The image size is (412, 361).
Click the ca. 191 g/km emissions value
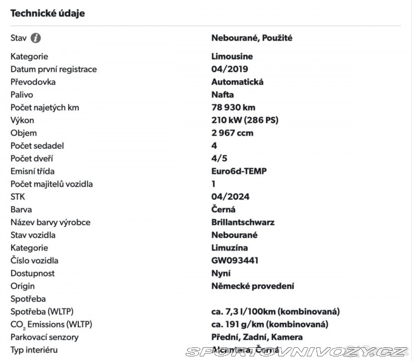[270, 324]
